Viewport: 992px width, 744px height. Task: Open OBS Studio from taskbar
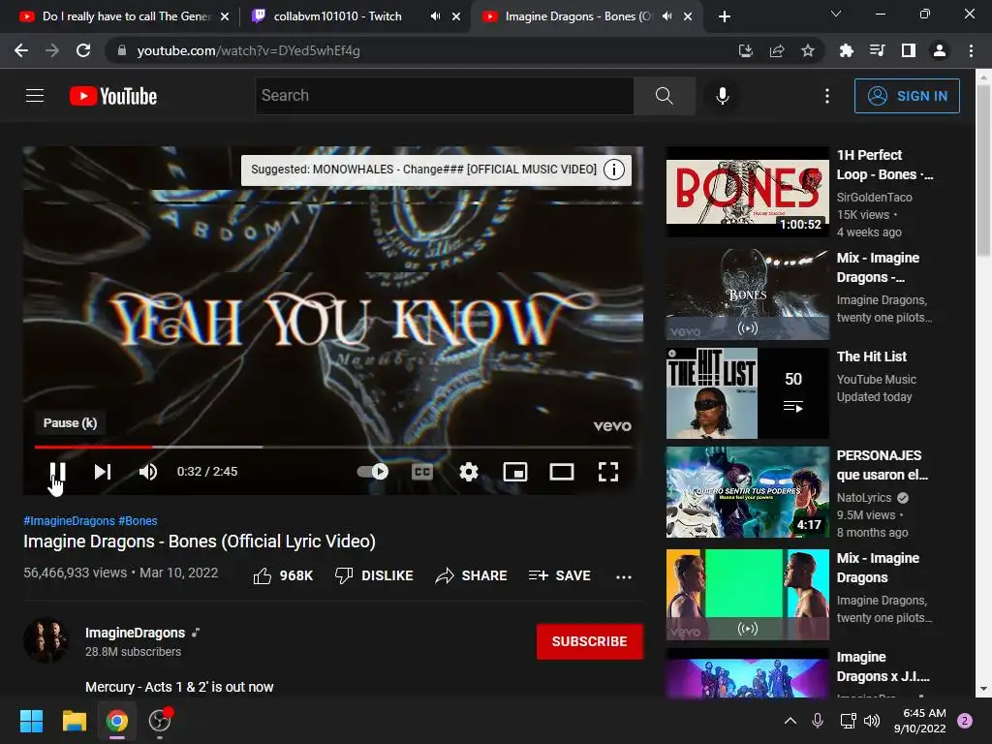[160, 721]
